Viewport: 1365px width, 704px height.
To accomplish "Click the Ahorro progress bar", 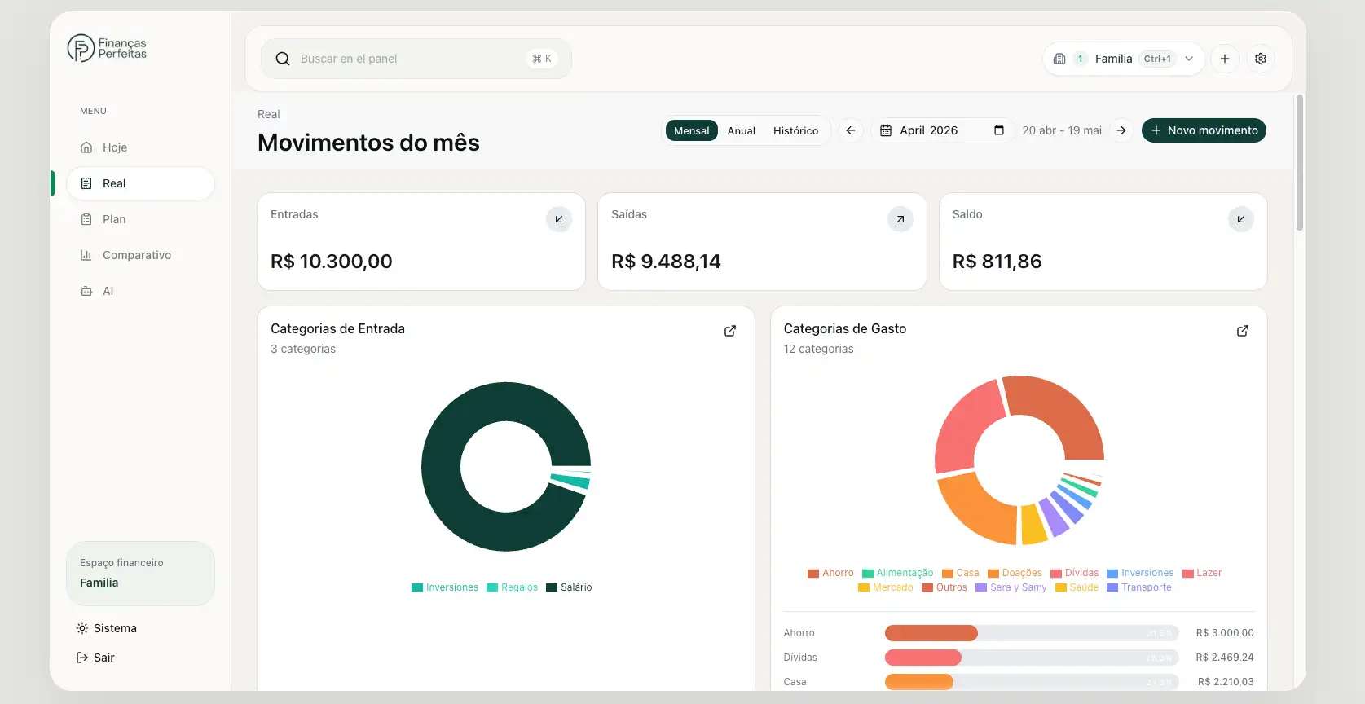I will tap(1032, 633).
